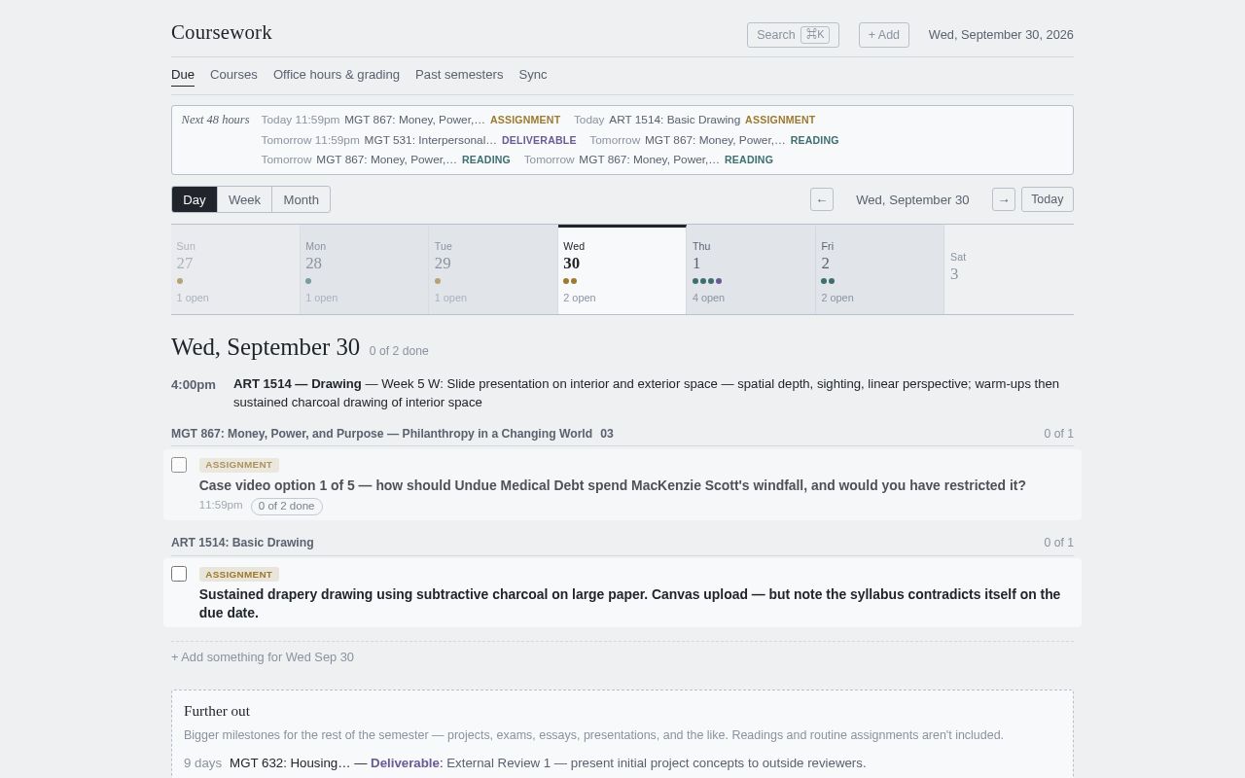Image resolution: width=1245 pixels, height=778 pixels.
Task: Switch to Month view
Action: (x=302, y=199)
